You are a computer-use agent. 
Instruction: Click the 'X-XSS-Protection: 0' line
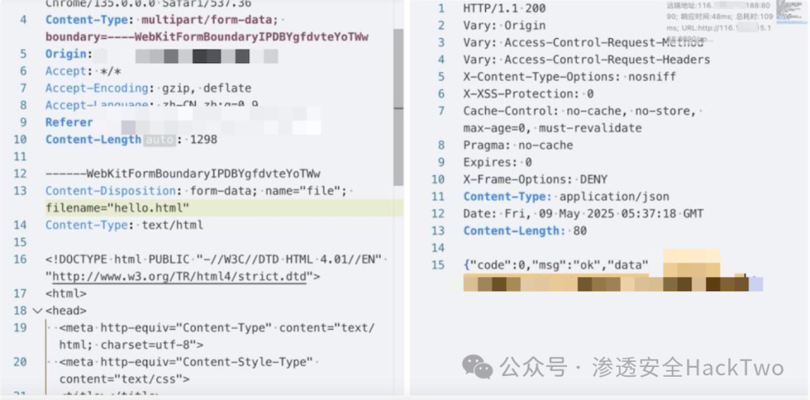[529, 94]
